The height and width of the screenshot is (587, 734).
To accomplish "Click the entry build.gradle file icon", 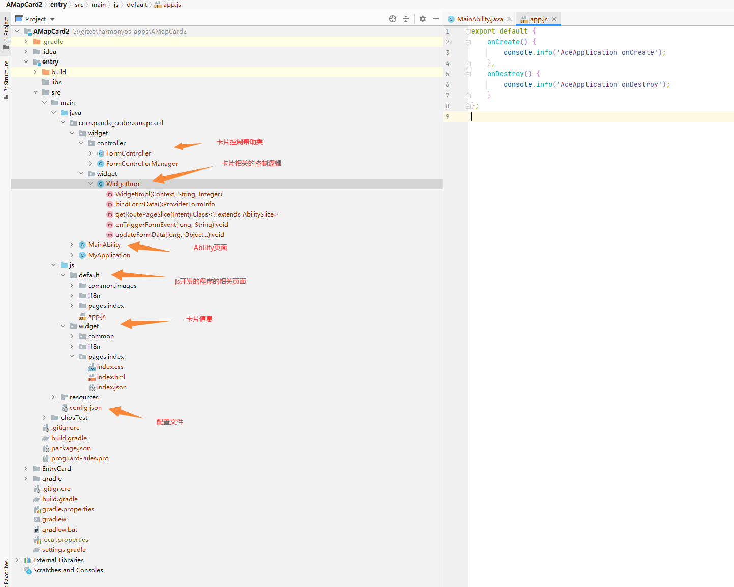I will [46, 438].
